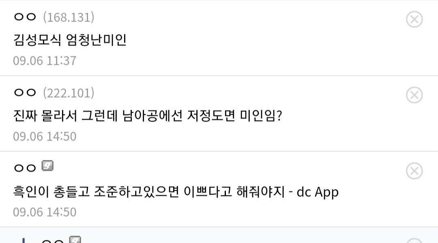The width and height of the screenshot is (438, 243).
Task: Click the reply arrow indicator at bottom
Action: tap(24, 241)
